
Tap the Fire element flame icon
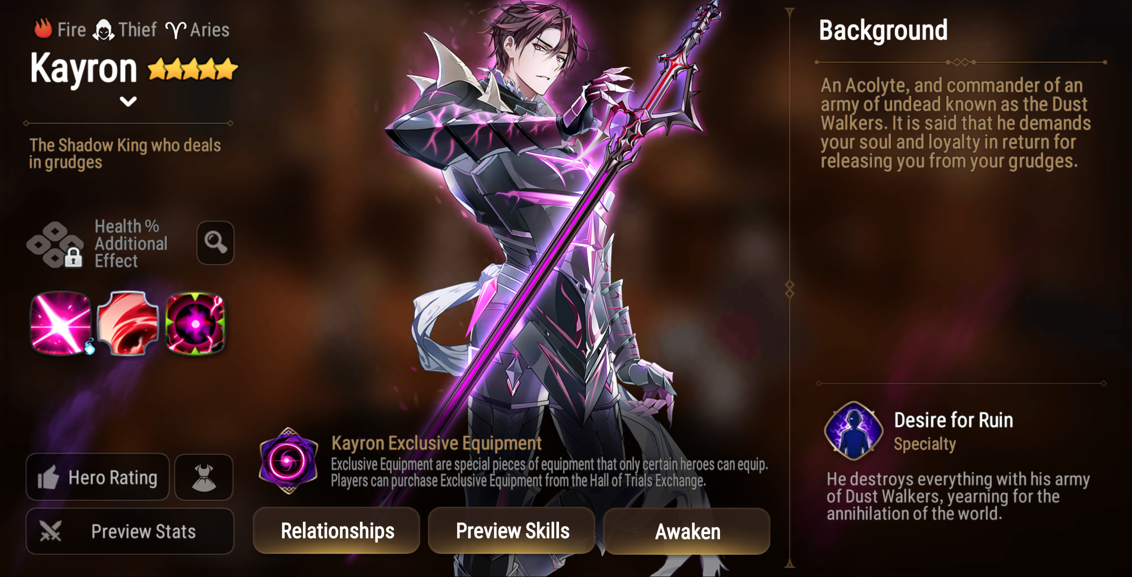(43, 28)
